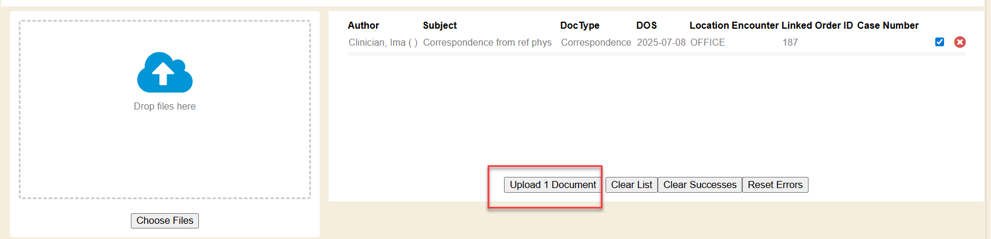Click the OFFICE location value

708,43
